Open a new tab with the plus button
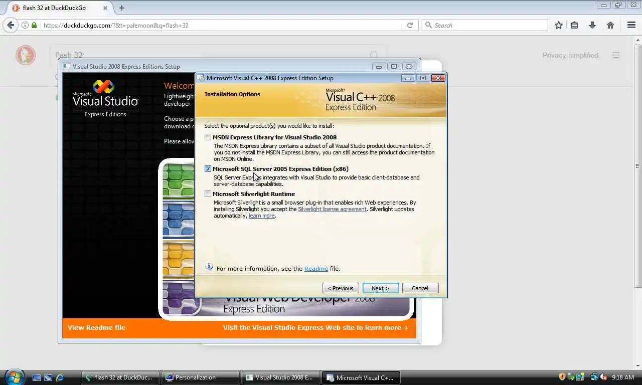 coord(122,8)
